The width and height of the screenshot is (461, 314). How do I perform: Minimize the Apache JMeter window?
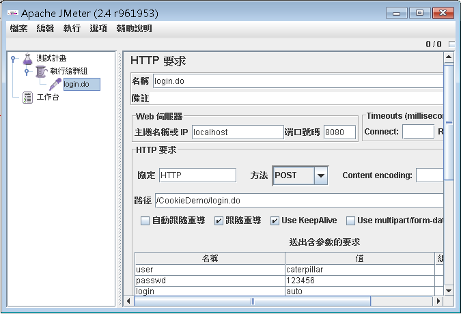397,13
